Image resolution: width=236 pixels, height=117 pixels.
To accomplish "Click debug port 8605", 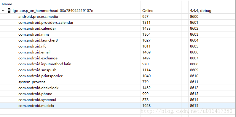I will click(x=194, y=46).
